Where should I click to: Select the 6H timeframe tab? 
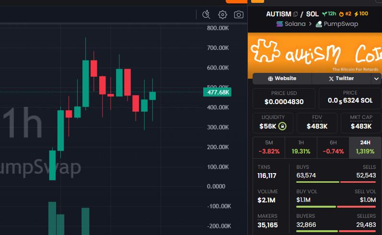333,148
